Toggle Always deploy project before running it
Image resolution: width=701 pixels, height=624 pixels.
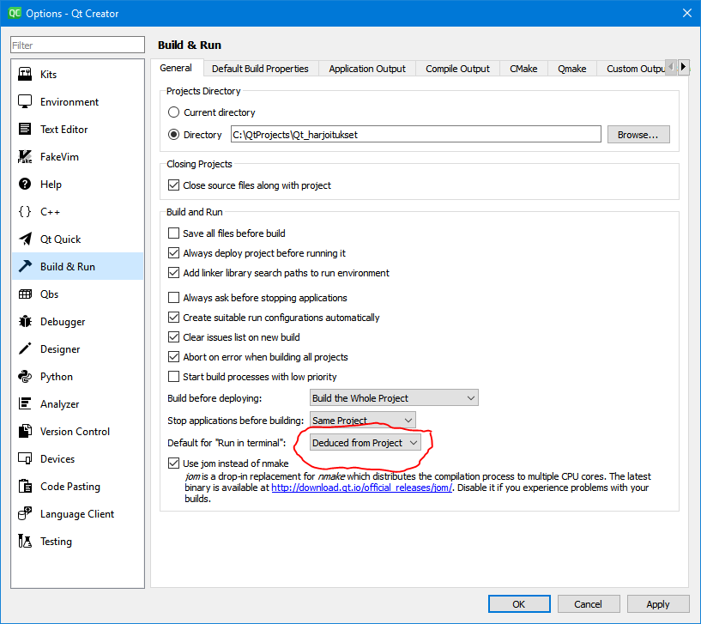click(173, 253)
